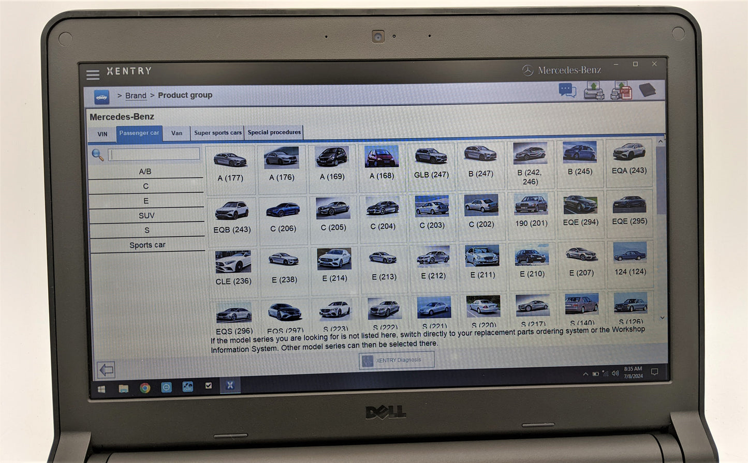Open Chrome from the taskbar
This screenshot has height=463, width=748.
coord(145,387)
